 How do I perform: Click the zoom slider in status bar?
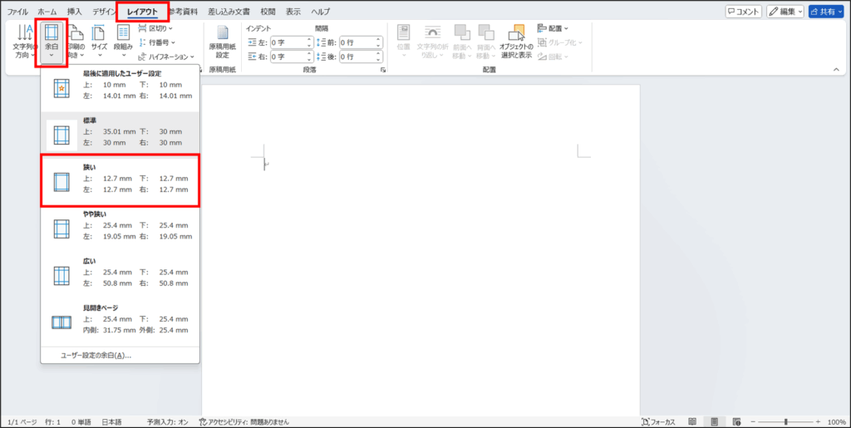pyautogui.click(x=785, y=421)
